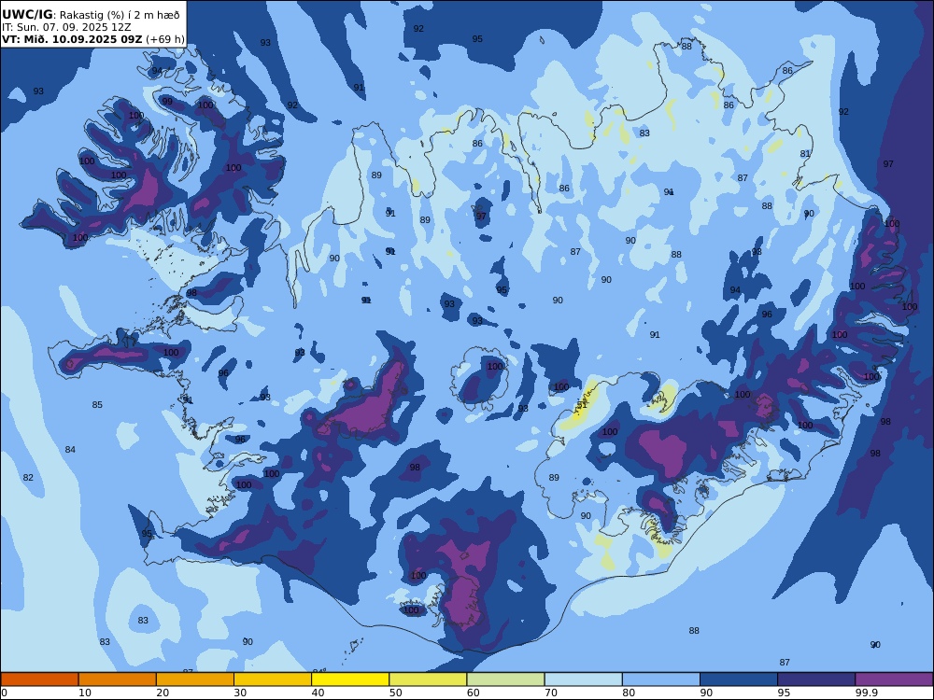Click the 30–40 golden legend segment
Screen dimensions: 934x700
click(x=273, y=679)
